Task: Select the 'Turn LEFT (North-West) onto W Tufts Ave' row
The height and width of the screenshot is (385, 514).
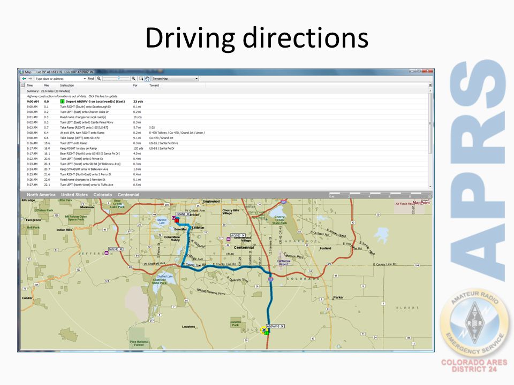Action: point(224,185)
